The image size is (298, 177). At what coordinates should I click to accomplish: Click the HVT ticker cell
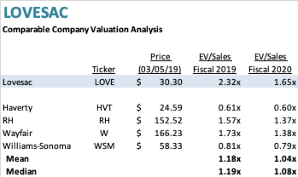[x=104, y=108]
